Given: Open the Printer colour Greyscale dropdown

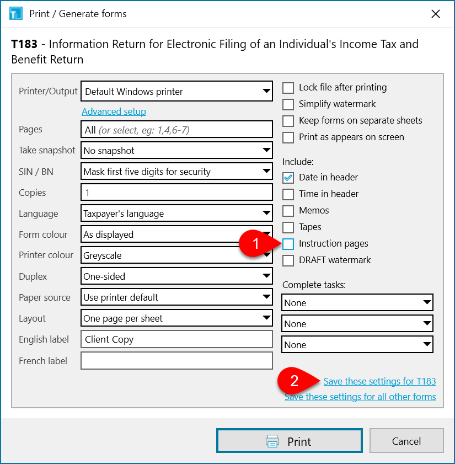Looking at the screenshot, I should [176, 255].
